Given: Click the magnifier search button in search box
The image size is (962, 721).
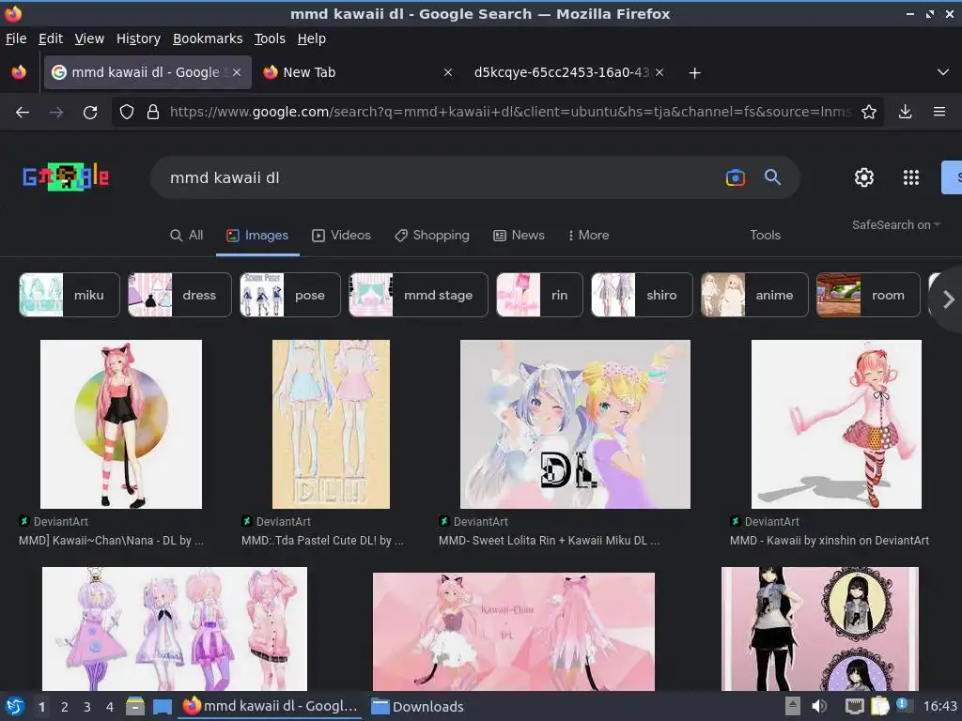Looking at the screenshot, I should [x=772, y=177].
